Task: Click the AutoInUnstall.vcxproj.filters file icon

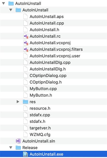Action: click(x=26, y=49)
